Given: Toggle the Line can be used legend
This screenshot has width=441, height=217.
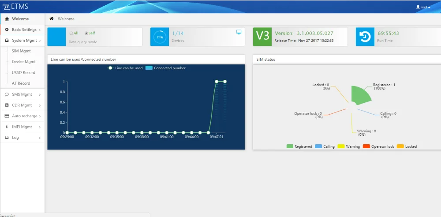Looking at the screenshot, I should click(x=124, y=68).
